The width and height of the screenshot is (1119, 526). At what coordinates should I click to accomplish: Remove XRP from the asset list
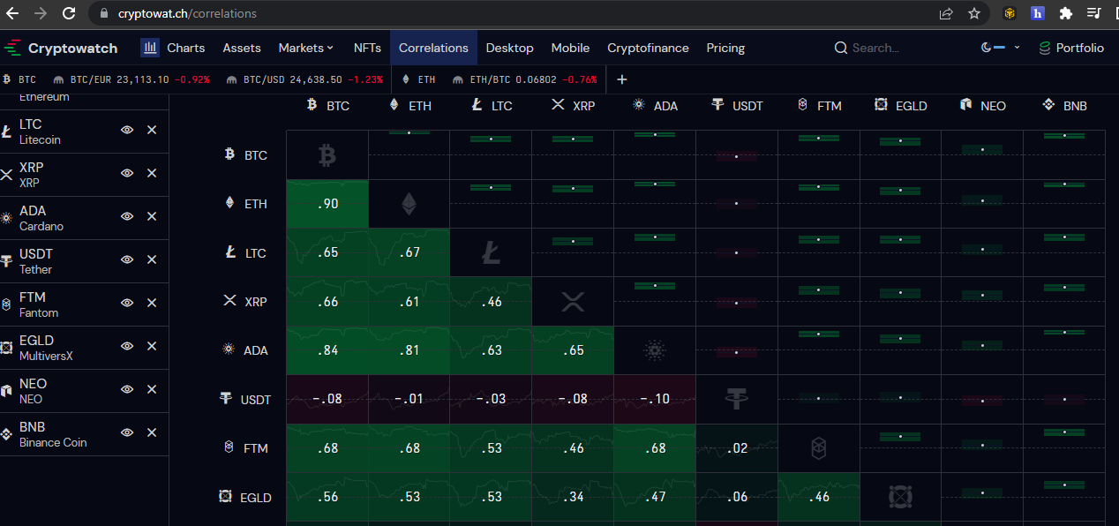(152, 173)
